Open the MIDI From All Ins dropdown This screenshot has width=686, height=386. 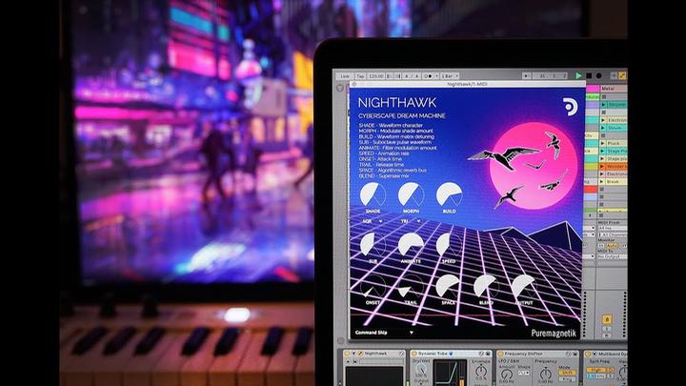point(612,229)
